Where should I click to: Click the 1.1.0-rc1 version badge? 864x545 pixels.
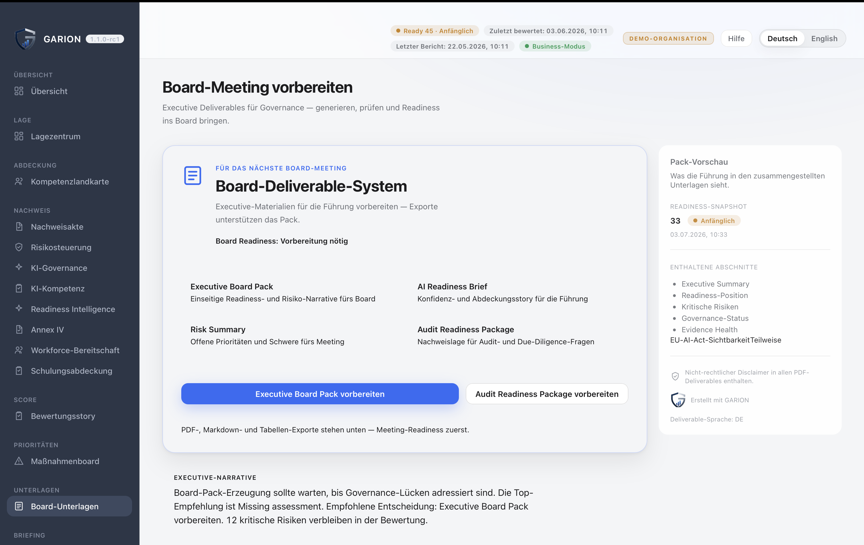click(105, 39)
